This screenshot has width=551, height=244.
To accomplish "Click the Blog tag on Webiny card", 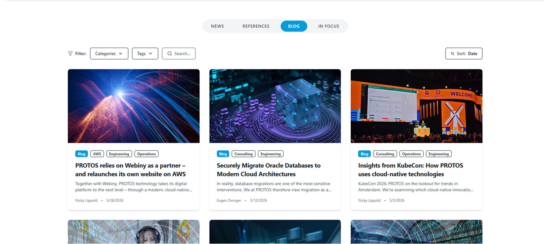I will tap(82, 154).
